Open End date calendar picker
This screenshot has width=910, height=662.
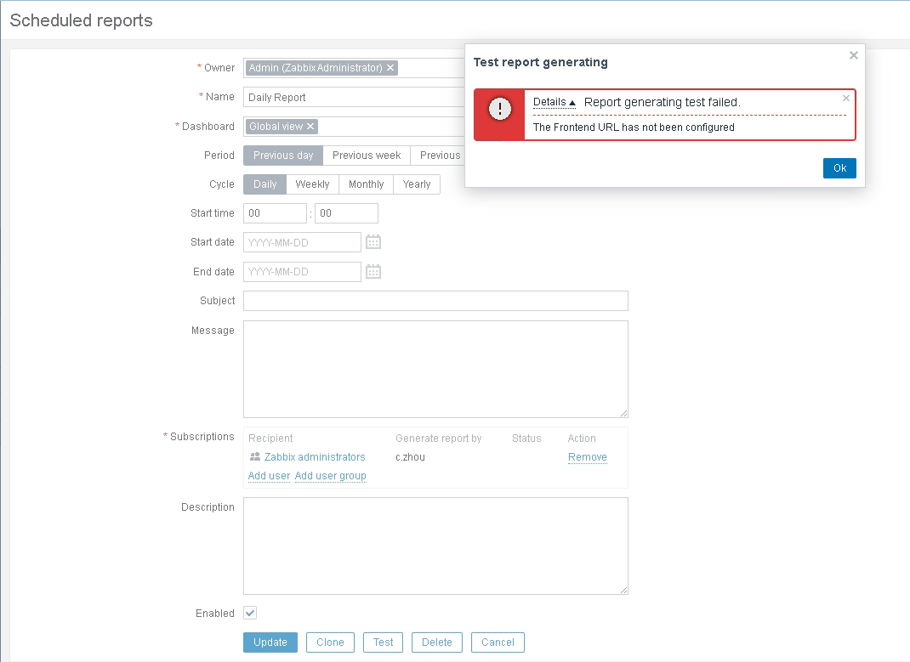(373, 271)
